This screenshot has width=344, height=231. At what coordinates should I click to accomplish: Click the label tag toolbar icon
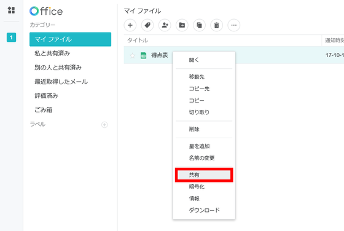tap(147, 25)
